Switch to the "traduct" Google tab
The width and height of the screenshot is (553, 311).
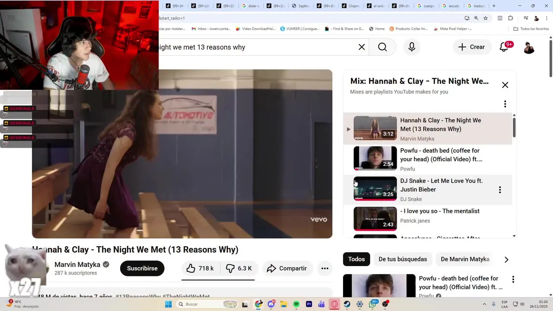476,6
